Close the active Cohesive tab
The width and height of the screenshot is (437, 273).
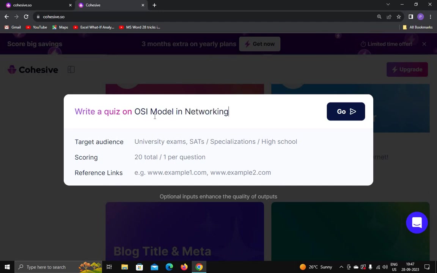[143, 5]
